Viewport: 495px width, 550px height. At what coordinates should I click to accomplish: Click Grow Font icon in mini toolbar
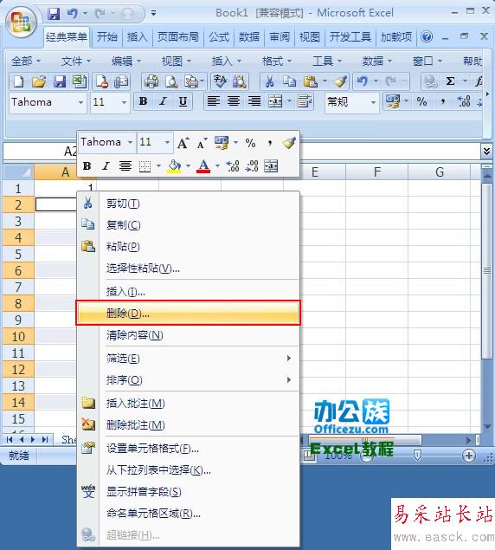click(183, 143)
